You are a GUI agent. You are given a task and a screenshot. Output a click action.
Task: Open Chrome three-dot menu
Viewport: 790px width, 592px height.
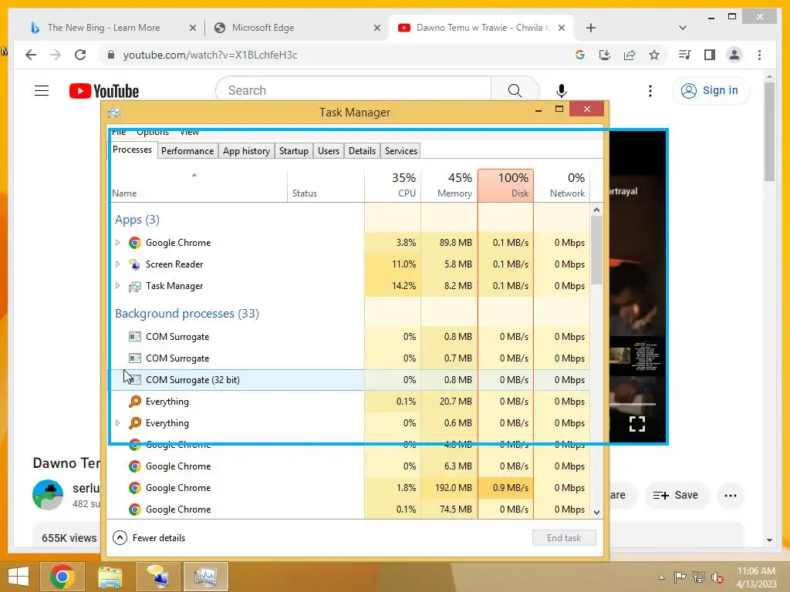click(759, 55)
